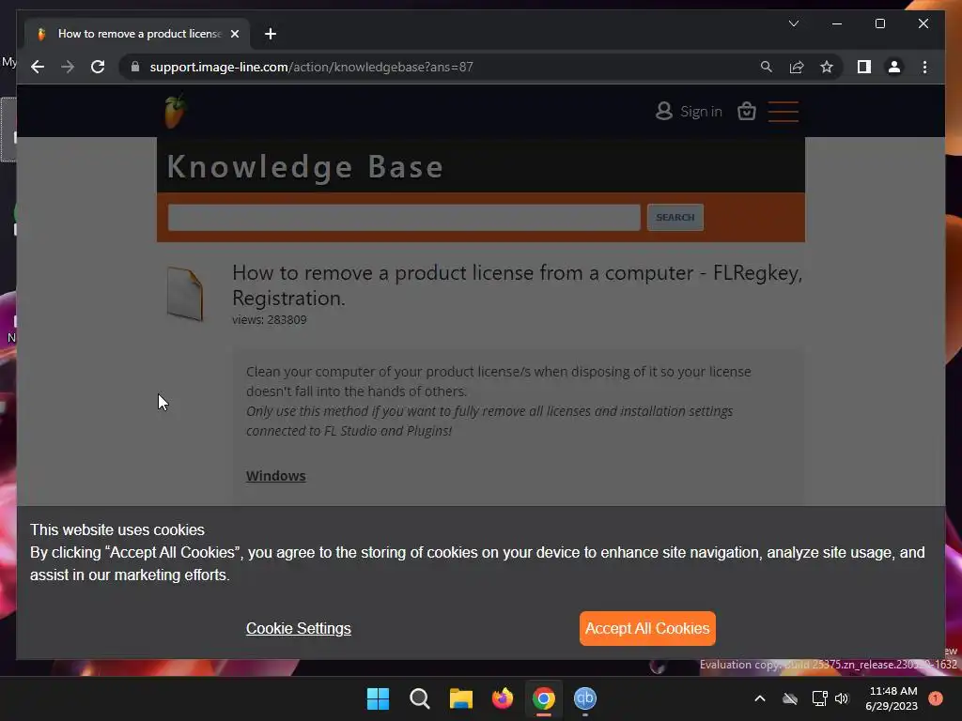Click the FL Studio fruit logo
962x721 pixels.
175,112
